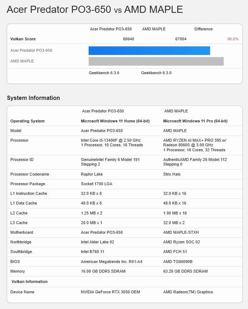Click the Device Name row label
The image size is (248, 309).
coord(22,292)
